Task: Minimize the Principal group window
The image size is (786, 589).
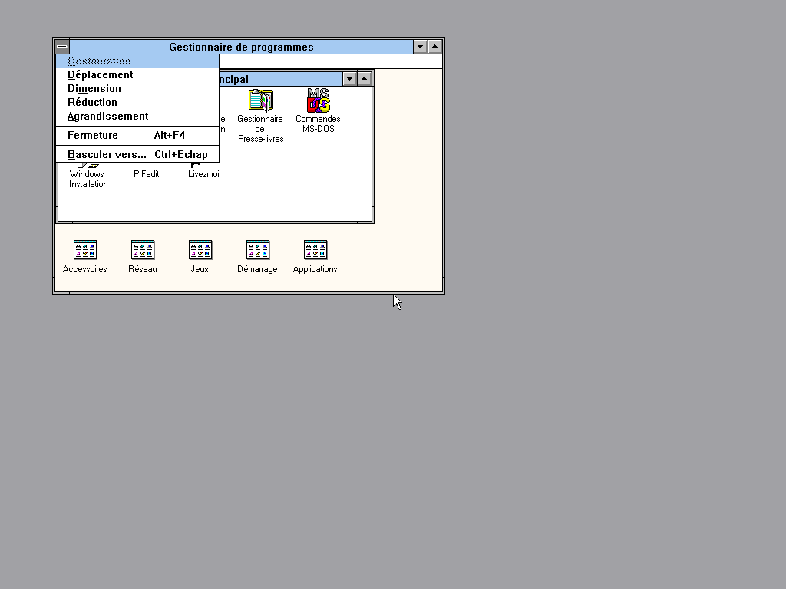Action: [x=349, y=79]
